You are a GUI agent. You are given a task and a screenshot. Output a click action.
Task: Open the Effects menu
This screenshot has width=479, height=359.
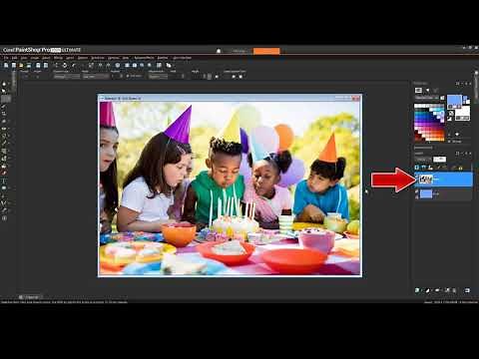58,58
